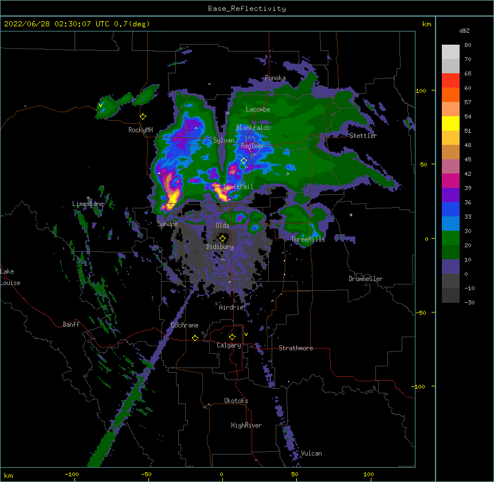The height and width of the screenshot is (482, 494).
Task: Click the 80 value on the dBZ legend
Action: pos(468,45)
